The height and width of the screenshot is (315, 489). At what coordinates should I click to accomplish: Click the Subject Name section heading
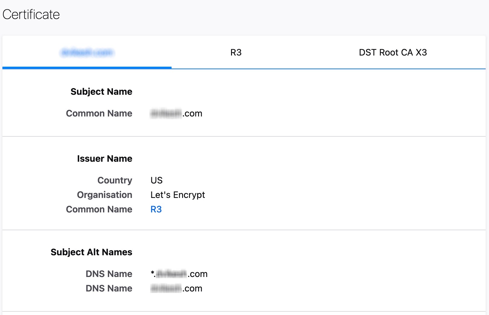point(101,92)
